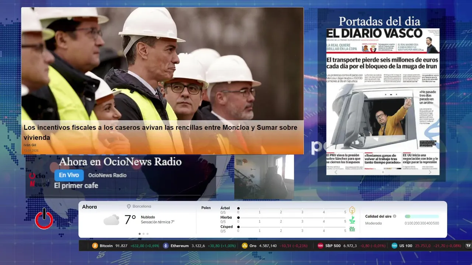Click the 'Calidad del aire' label

point(378,216)
